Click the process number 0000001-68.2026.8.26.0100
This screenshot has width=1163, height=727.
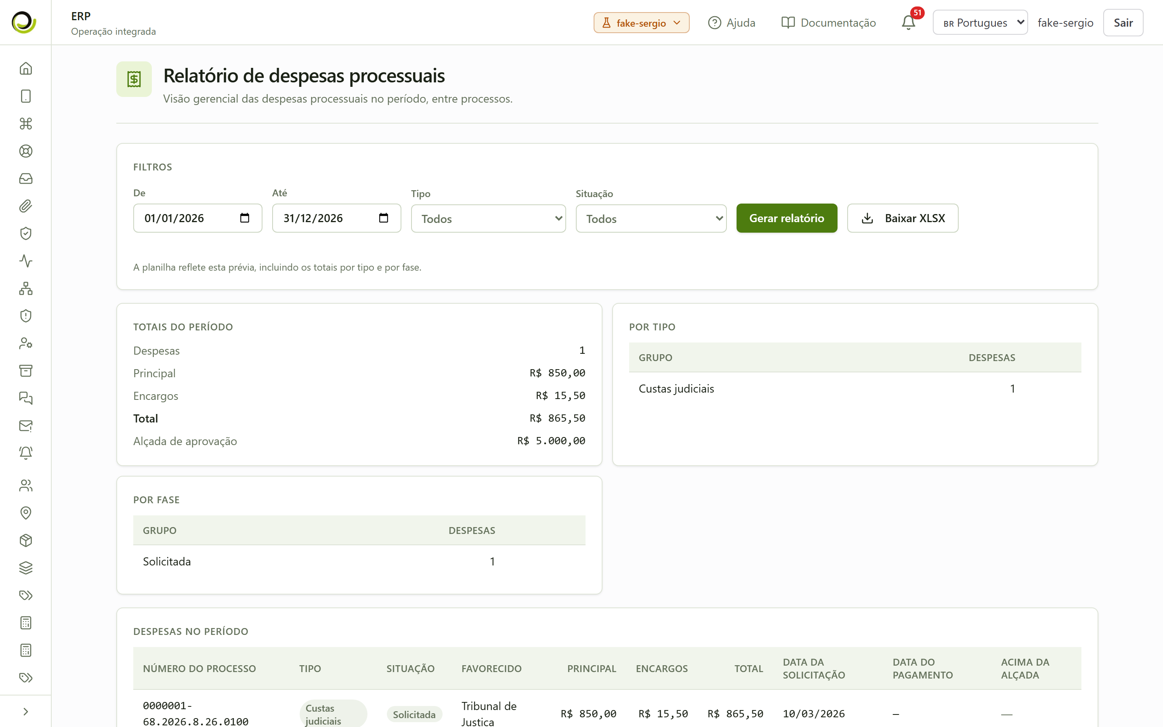click(195, 714)
